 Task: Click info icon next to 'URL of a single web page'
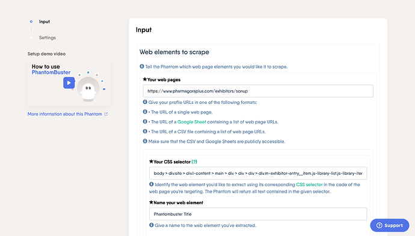145,112
